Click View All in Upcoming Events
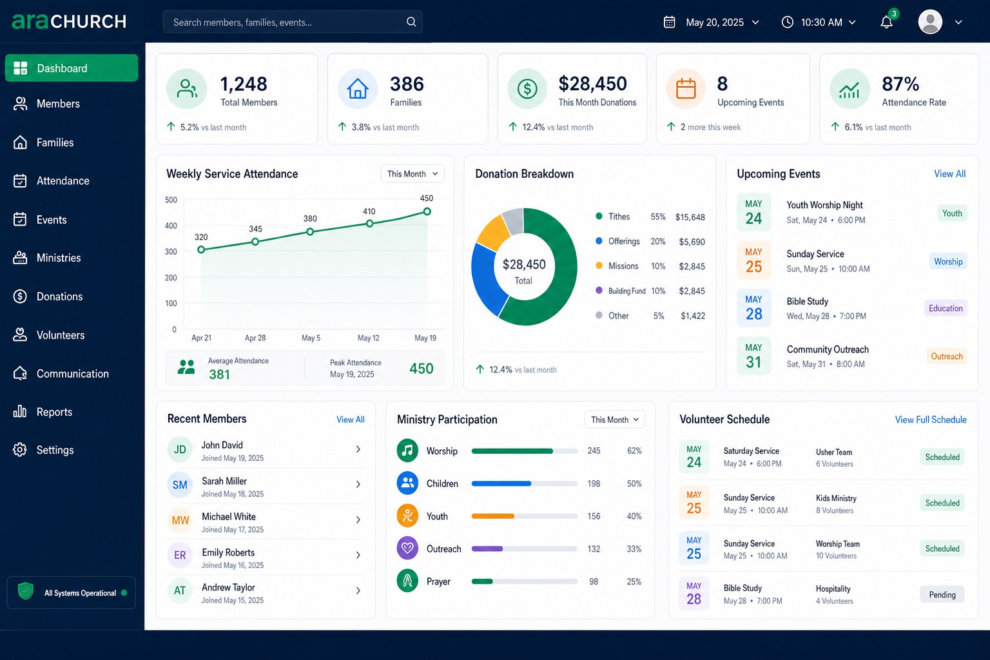The image size is (990, 660). tap(949, 174)
